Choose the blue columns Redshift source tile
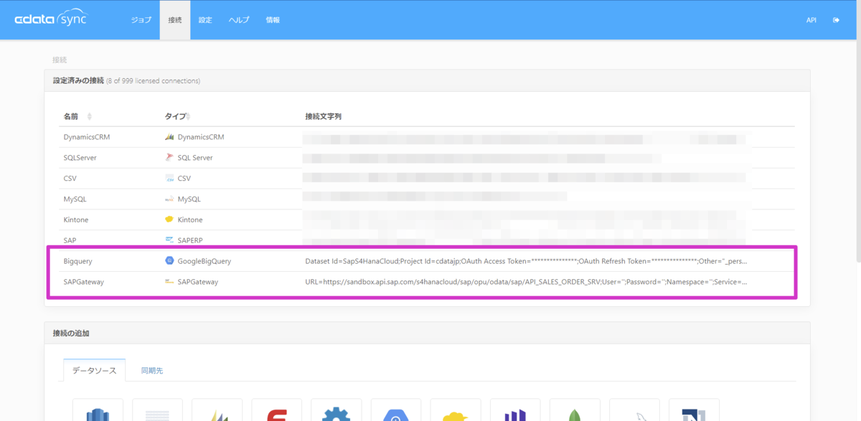 98,410
